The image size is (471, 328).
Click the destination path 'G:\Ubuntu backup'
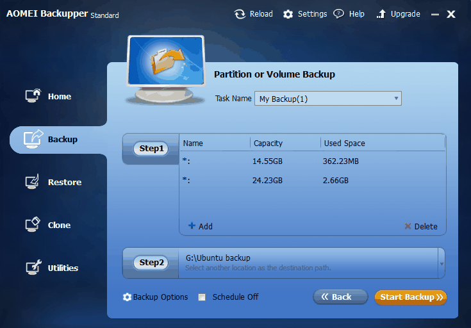pyautogui.click(x=218, y=258)
